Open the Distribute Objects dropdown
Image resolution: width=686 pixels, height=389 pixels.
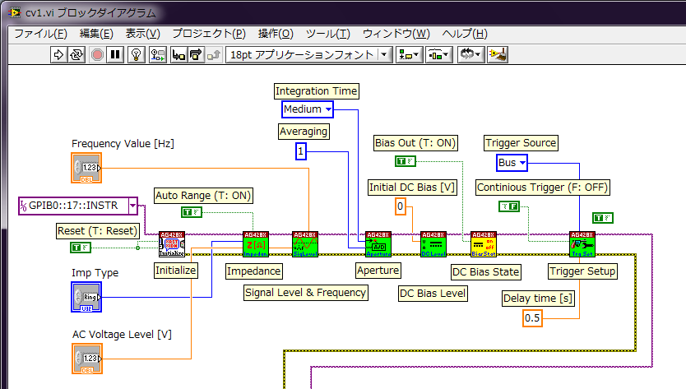click(438, 55)
